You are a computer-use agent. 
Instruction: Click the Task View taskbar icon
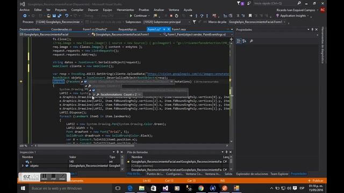click(x=118, y=188)
